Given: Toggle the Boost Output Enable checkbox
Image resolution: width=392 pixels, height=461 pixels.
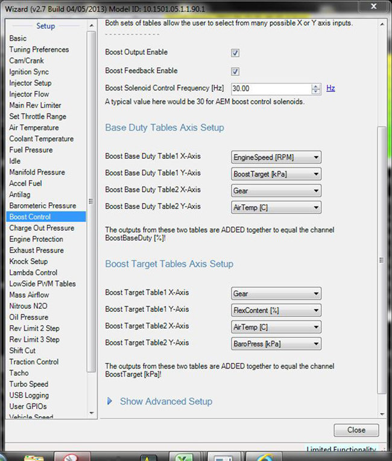Looking at the screenshot, I should (x=235, y=53).
